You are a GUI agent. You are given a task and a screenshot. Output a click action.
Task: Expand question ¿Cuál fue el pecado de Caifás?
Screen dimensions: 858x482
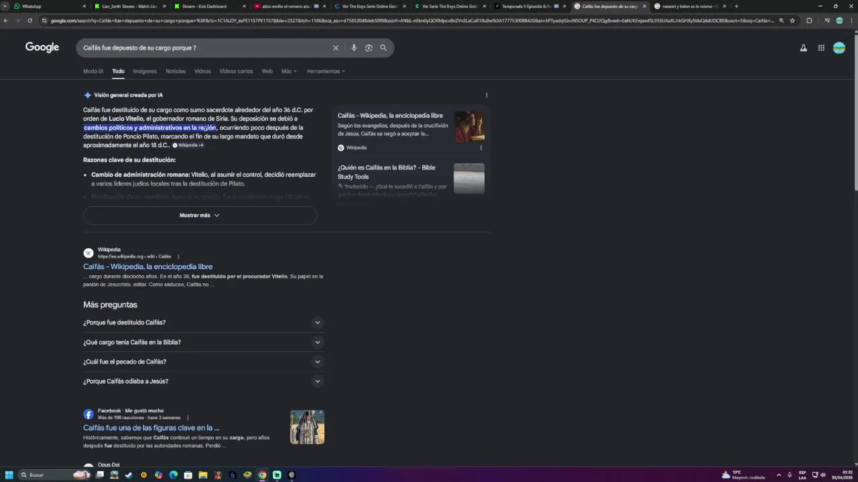tap(203, 361)
